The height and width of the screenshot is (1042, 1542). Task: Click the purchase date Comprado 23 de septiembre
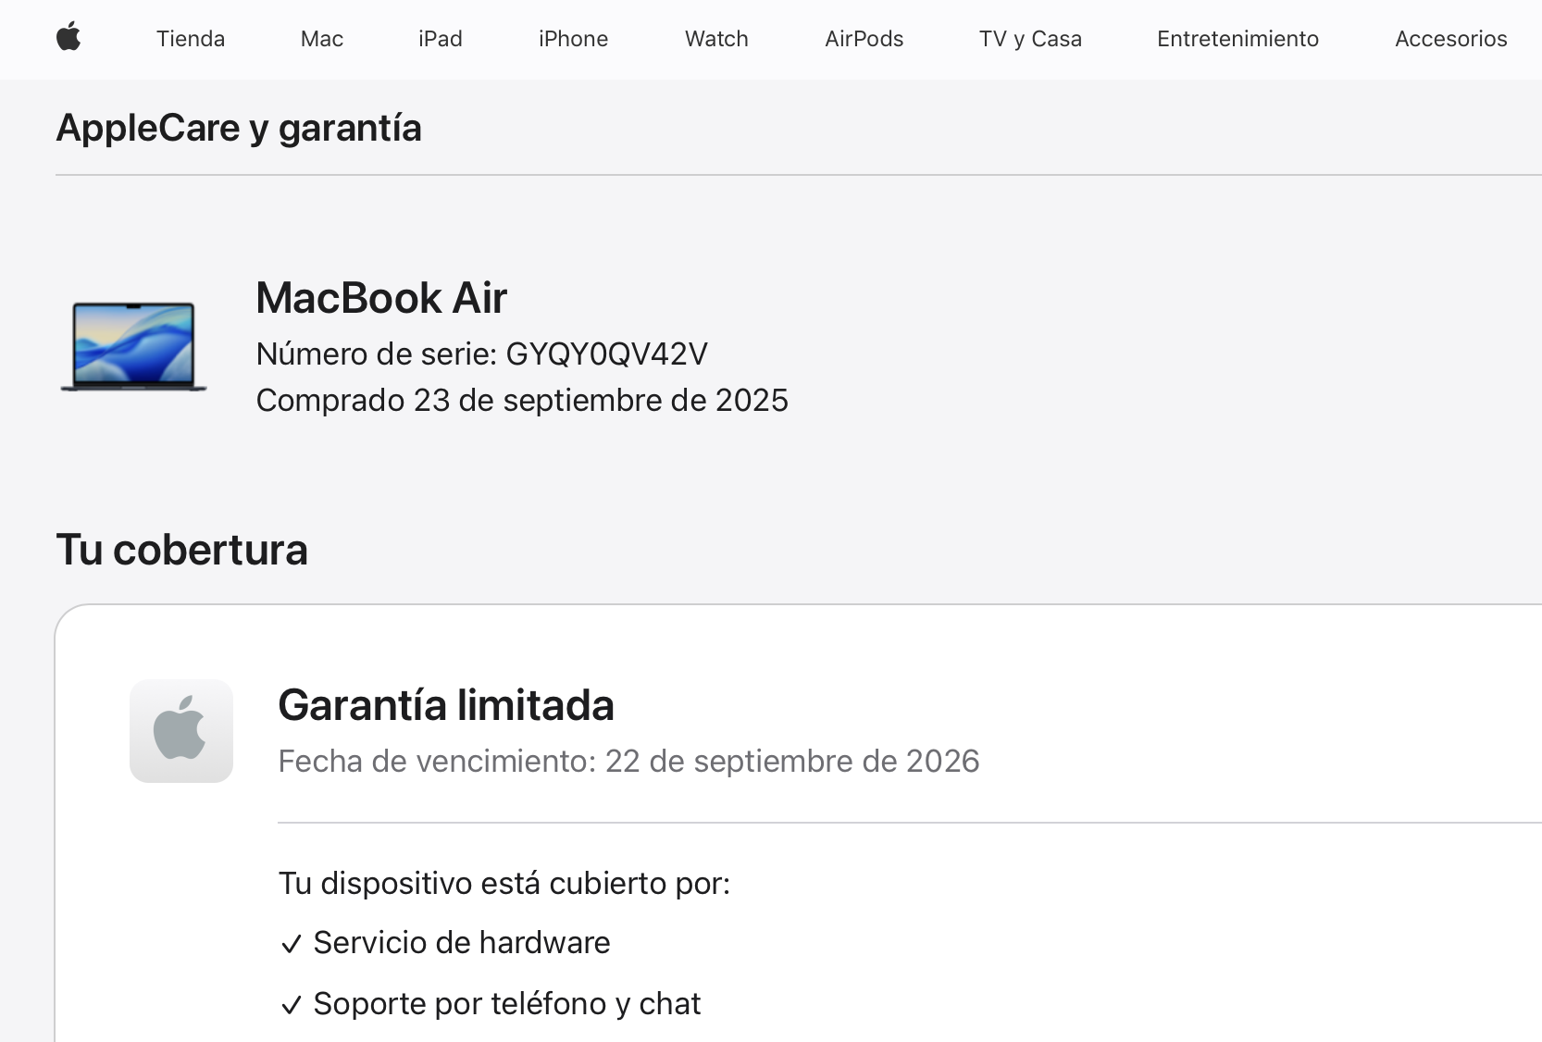(x=522, y=400)
